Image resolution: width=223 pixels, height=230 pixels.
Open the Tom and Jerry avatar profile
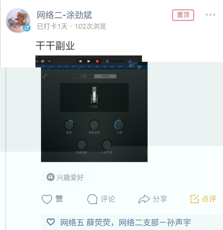[18, 20]
